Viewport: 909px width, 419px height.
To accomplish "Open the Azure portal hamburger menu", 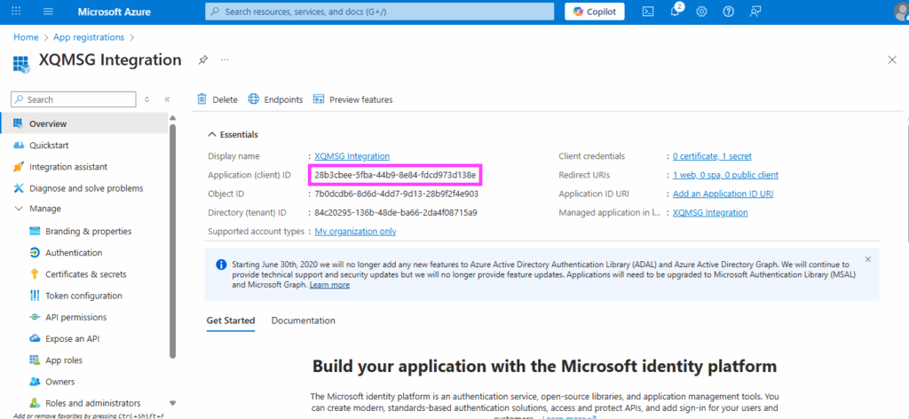I will [x=48, y=12].
